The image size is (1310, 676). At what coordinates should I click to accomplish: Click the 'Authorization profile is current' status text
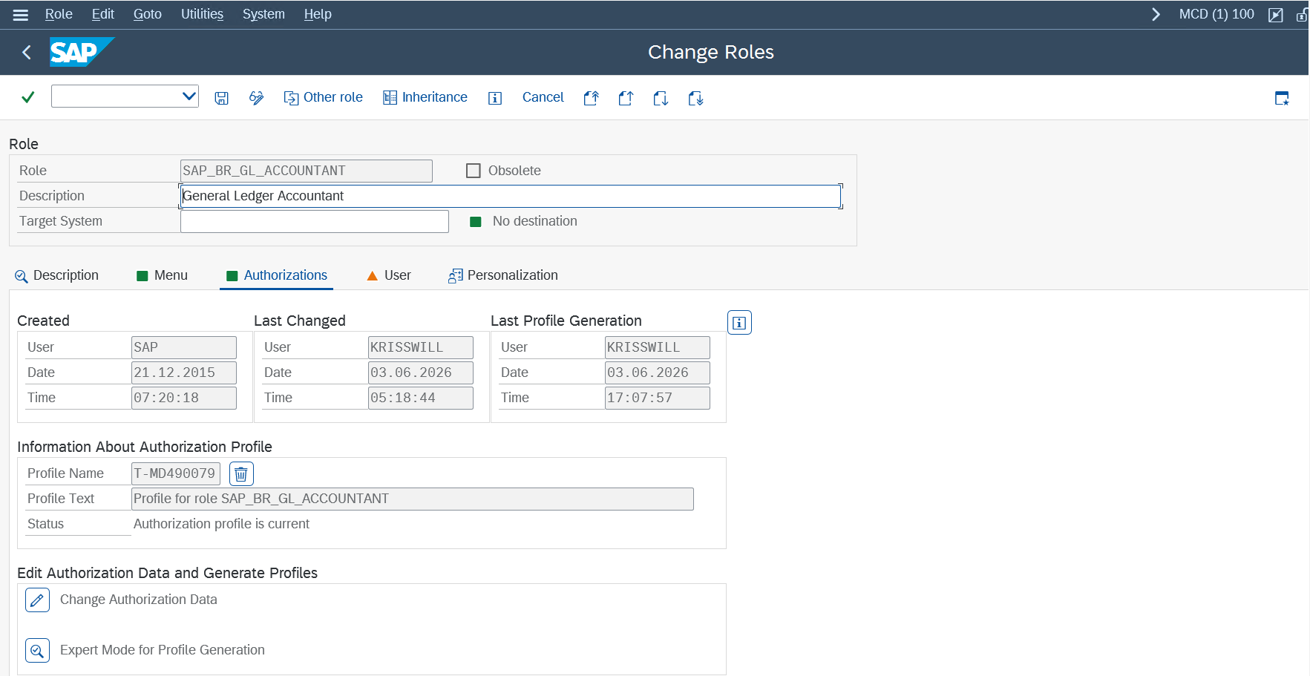point(221,524)
